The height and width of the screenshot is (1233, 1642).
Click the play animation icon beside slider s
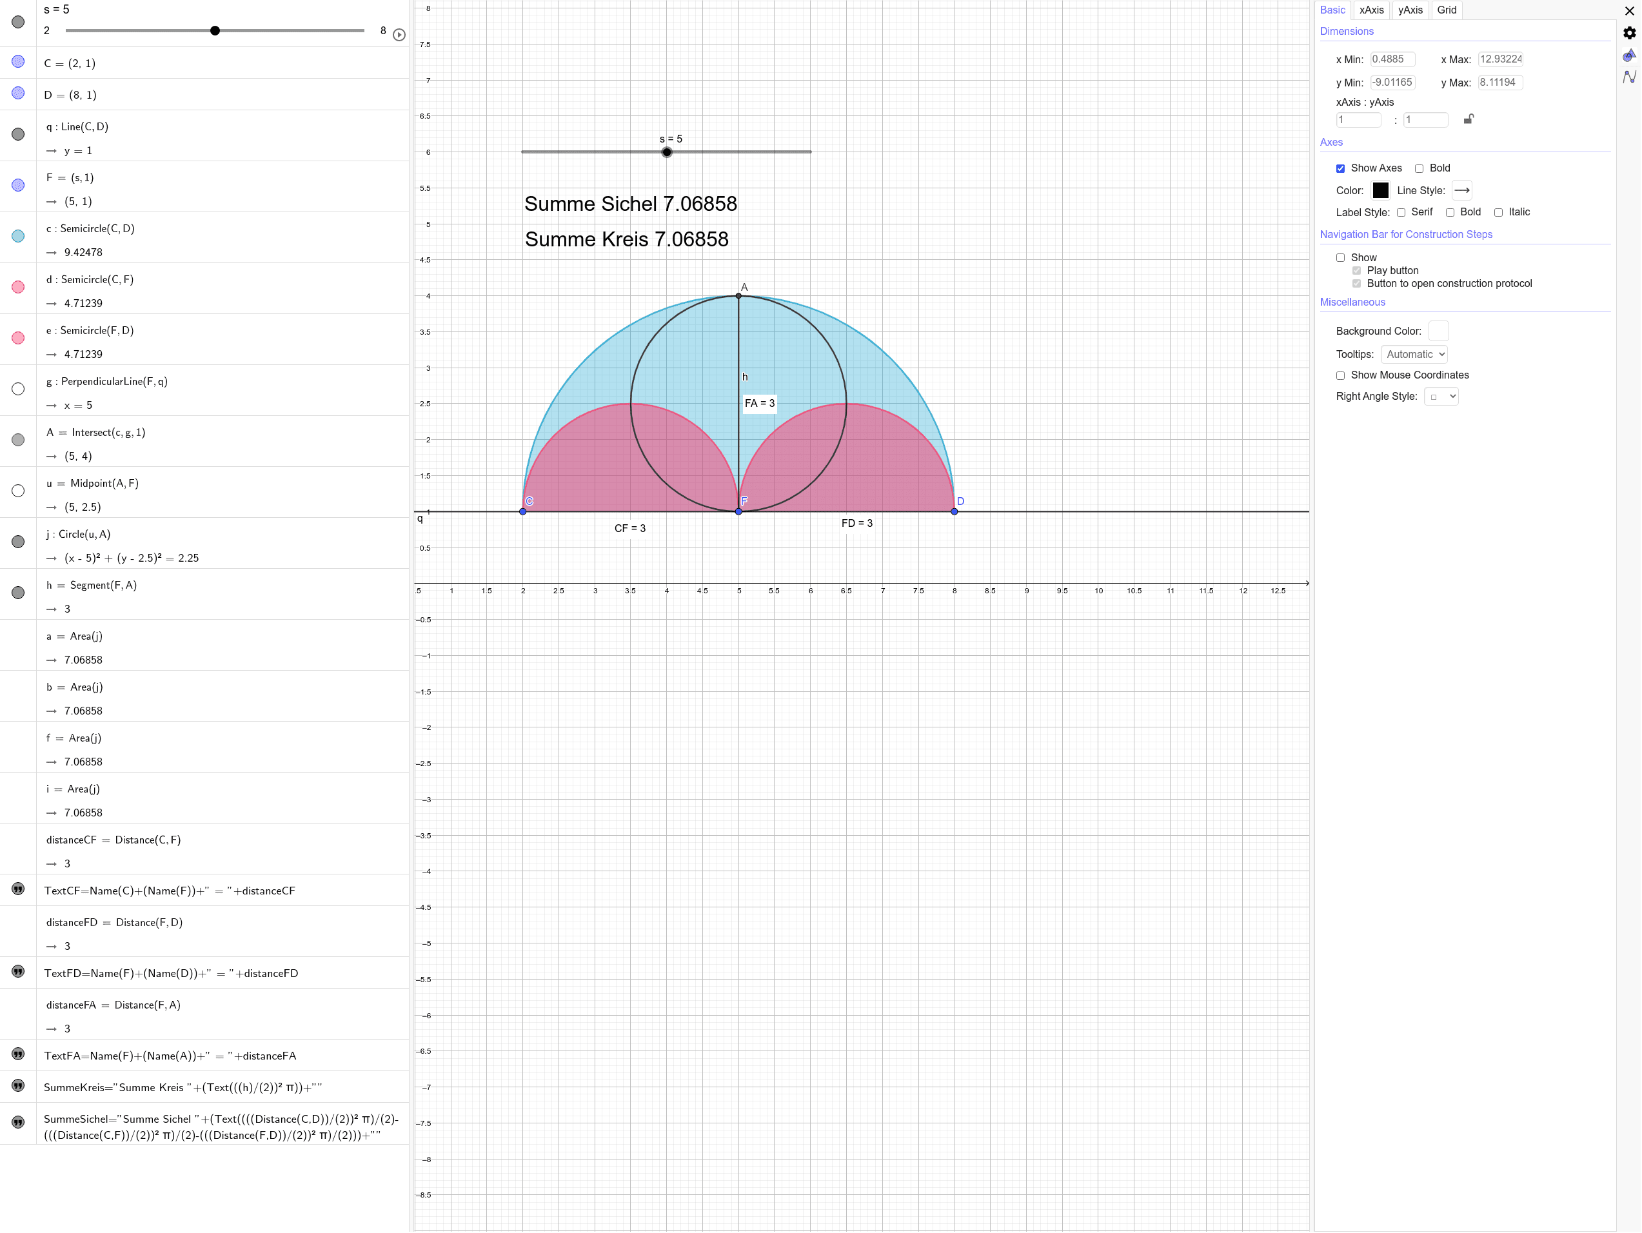pyautogui.click(x=399, y=34)
